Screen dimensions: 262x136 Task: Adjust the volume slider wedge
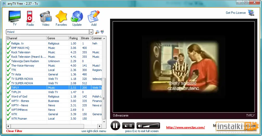[151, 126]
